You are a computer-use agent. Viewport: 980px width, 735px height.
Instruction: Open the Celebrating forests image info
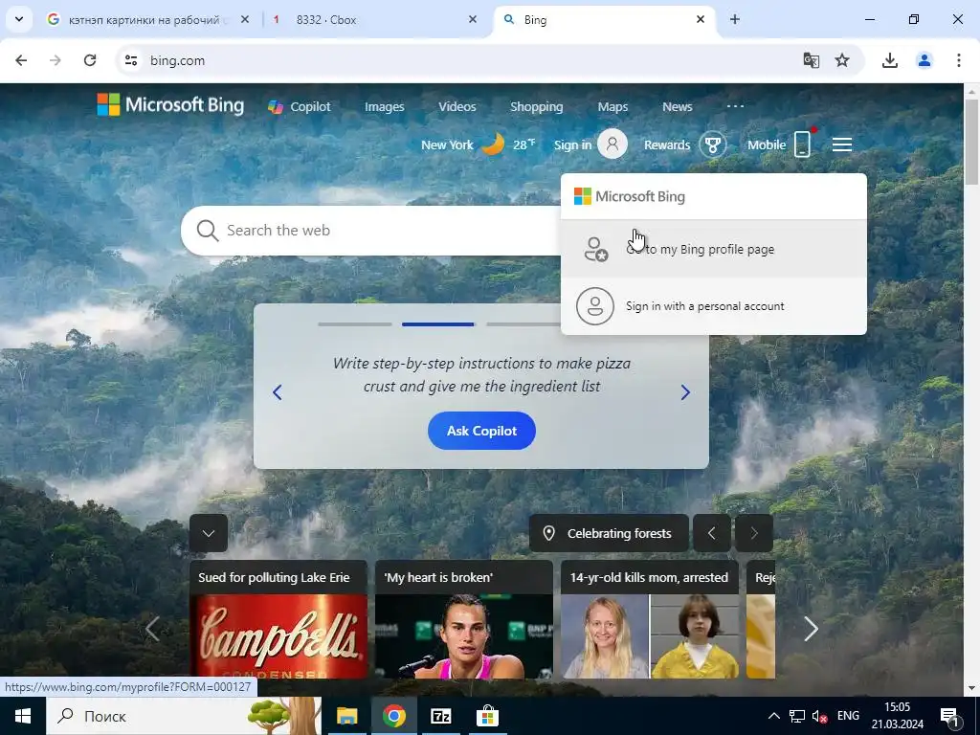coord(610,533)
